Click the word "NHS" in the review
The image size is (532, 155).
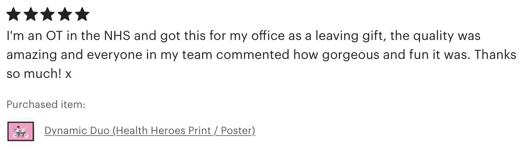tap(117, 36)
